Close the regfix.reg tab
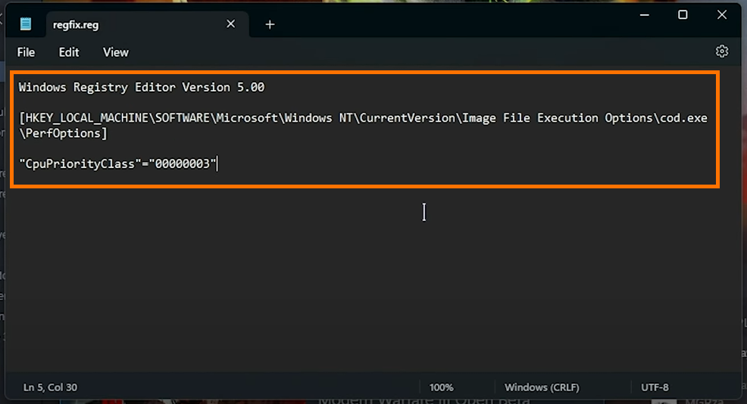The width and height of the screenshot is (747, 404). [x=230, y=23]
